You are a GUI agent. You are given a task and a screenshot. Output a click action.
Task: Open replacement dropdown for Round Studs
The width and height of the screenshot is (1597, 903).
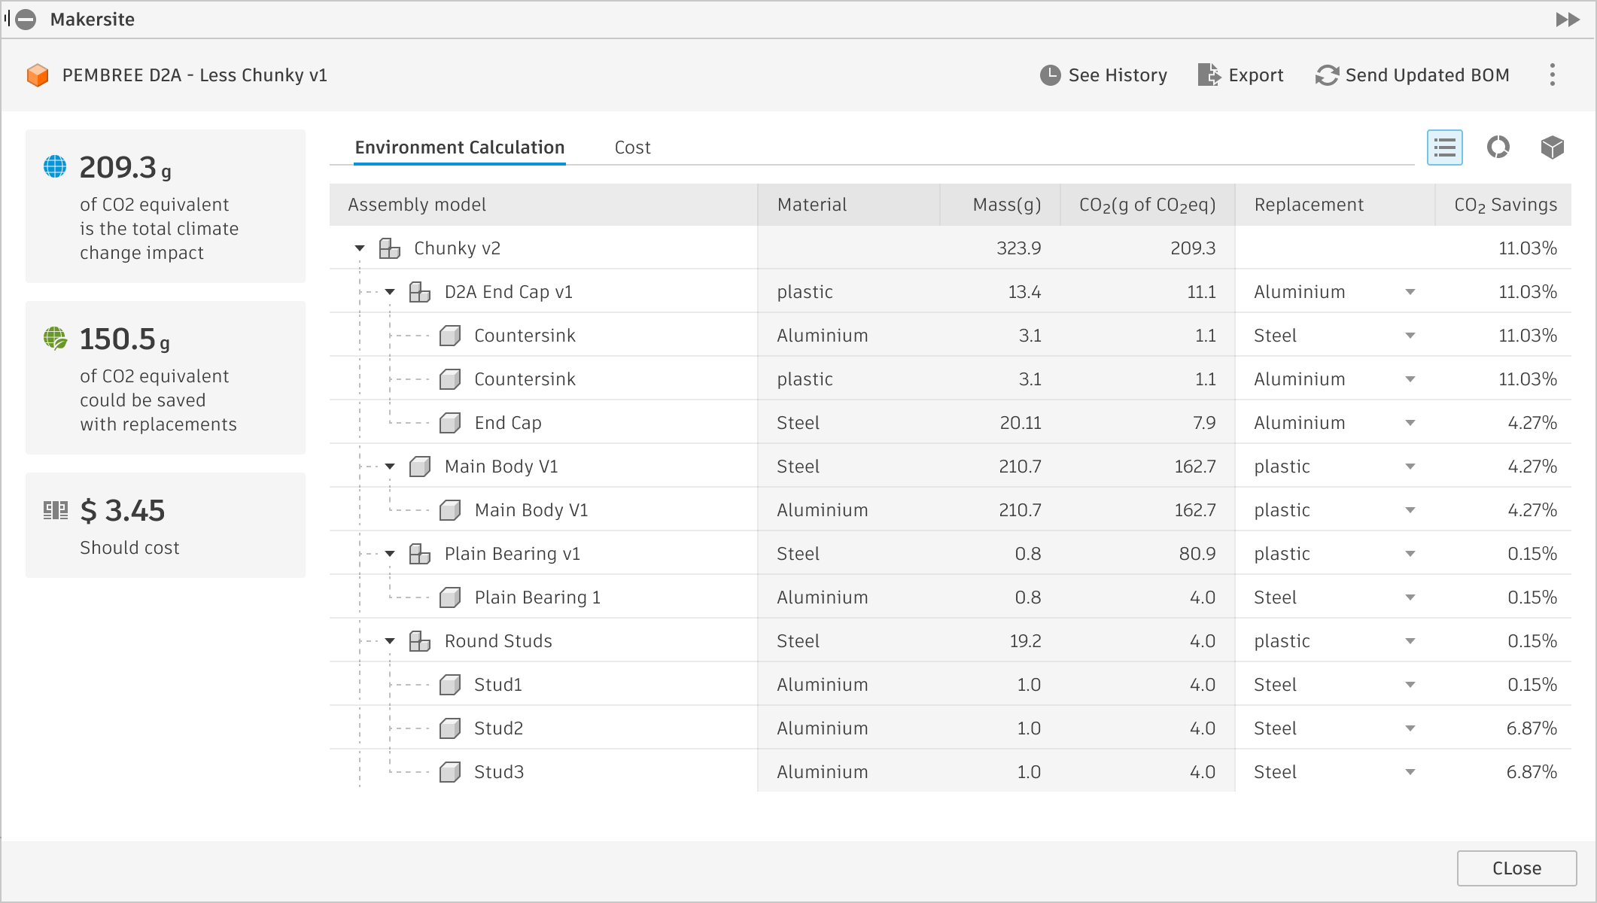tap(1410, 641)
